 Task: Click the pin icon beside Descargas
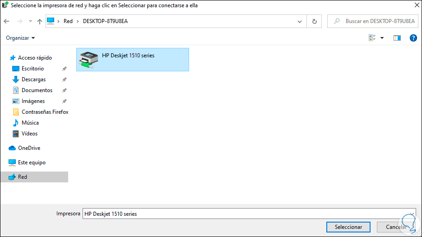point(65,79)
